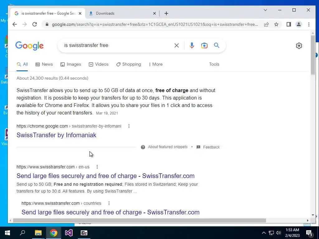Open Google quick settings gear
Image resolution: width=319 pixels, height=239 pixels.
[x=299, y=46]
